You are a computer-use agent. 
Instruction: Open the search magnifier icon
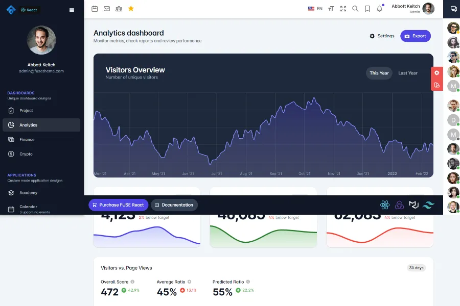coord(355,9)
